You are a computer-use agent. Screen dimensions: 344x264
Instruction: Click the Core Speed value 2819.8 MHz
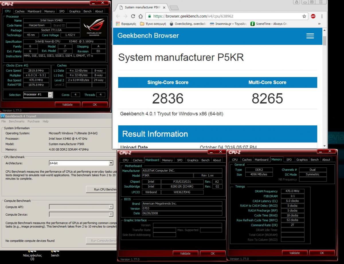click(36, 70)
